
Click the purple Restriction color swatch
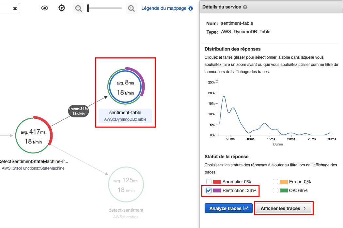coord(217,190)
